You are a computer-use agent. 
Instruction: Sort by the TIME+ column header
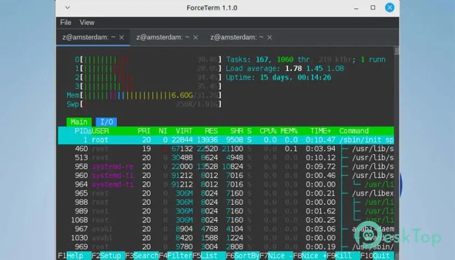click(320, 131)
